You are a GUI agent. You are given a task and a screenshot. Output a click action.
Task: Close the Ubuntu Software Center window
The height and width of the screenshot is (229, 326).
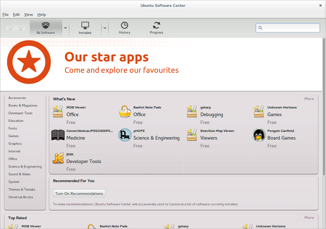point(320,6)
